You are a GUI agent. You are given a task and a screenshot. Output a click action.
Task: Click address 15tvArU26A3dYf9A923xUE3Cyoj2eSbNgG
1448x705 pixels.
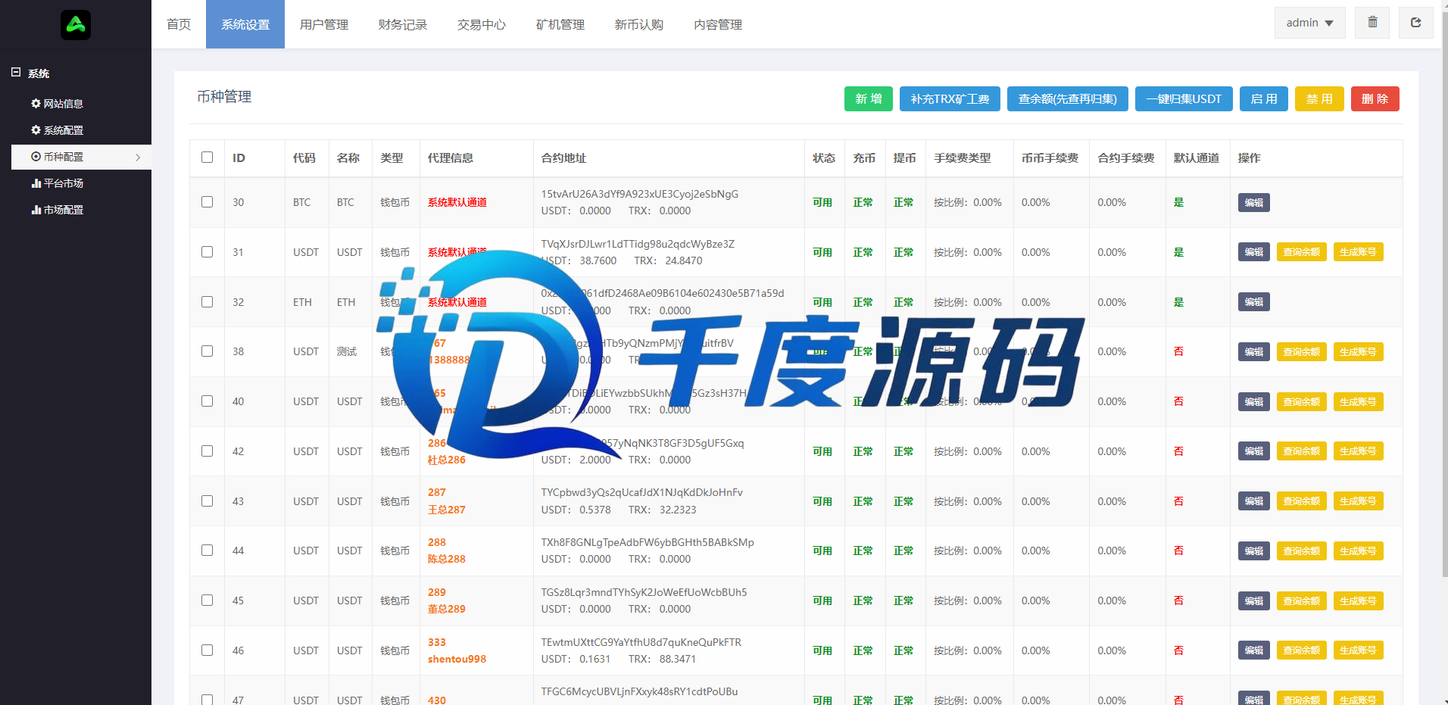pyautogui.click(x=639, y=194)
